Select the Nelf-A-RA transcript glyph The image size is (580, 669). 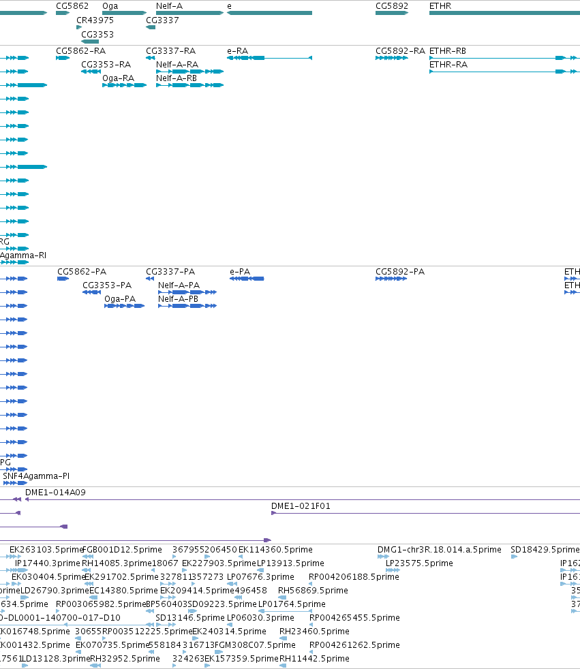190,72
